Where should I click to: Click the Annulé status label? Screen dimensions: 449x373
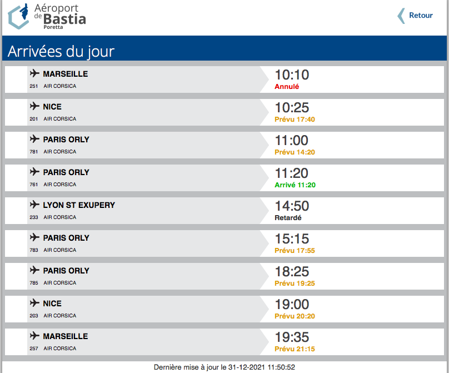tap(287, 87)
